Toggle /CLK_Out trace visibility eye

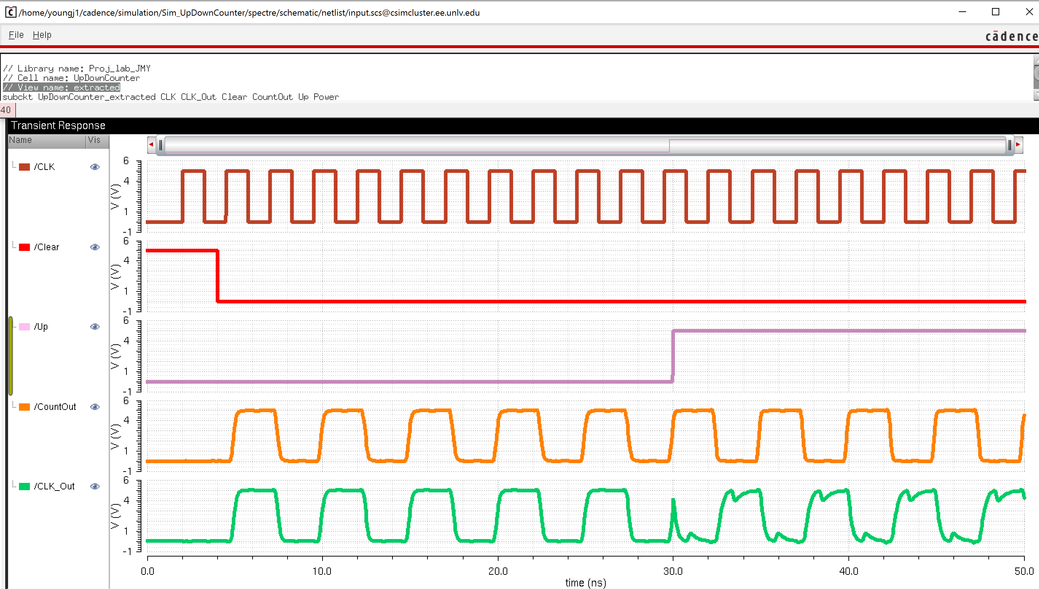(x=95, y=486)
